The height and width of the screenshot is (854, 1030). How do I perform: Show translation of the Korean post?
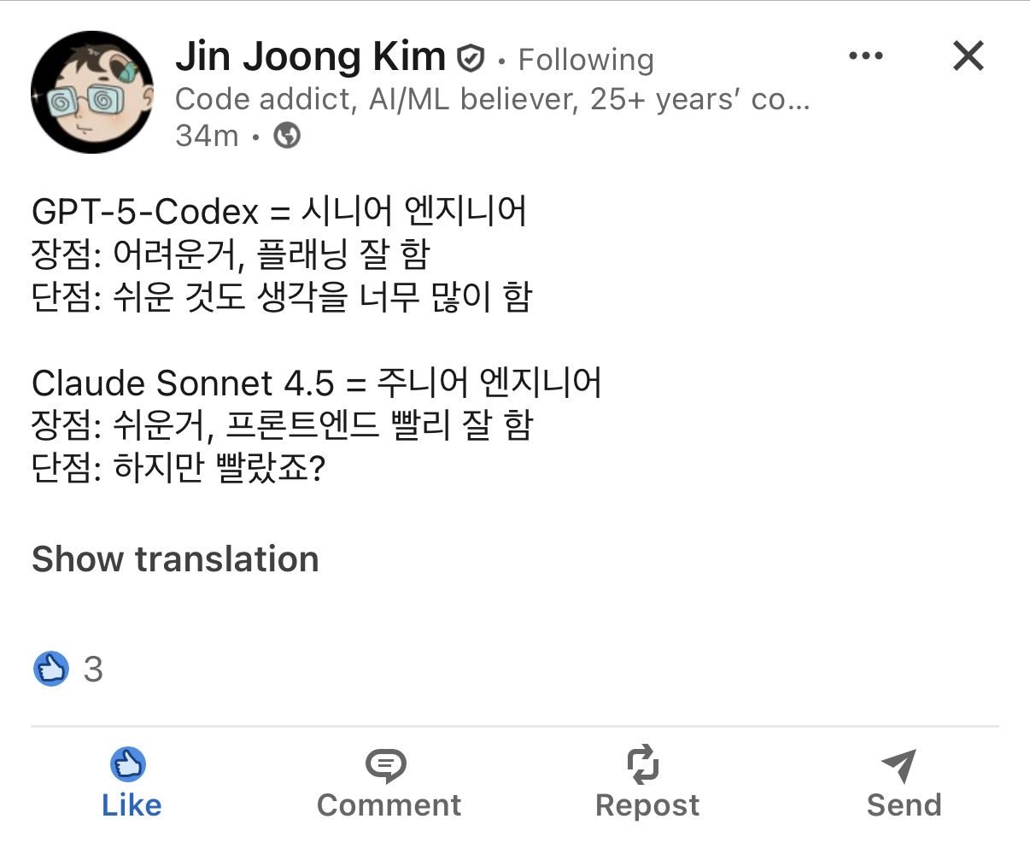175,559
